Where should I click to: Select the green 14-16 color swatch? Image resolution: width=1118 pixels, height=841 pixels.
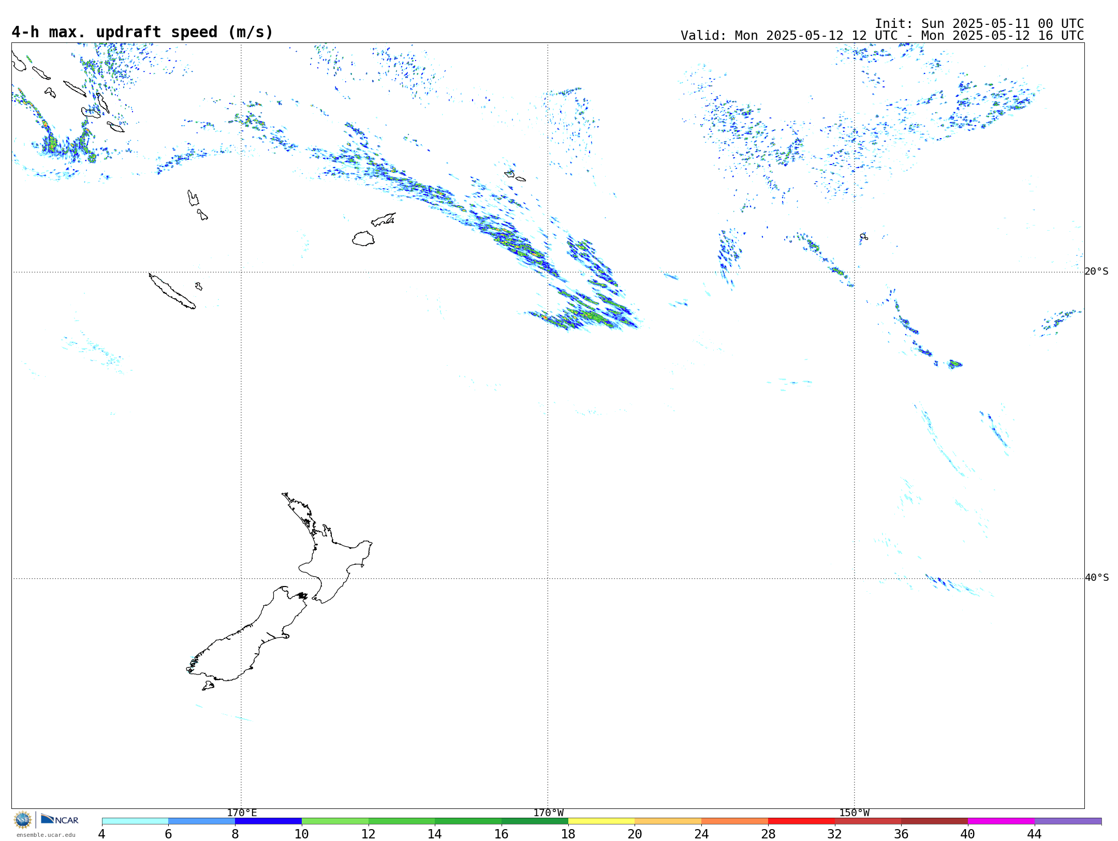click(468, 821)
